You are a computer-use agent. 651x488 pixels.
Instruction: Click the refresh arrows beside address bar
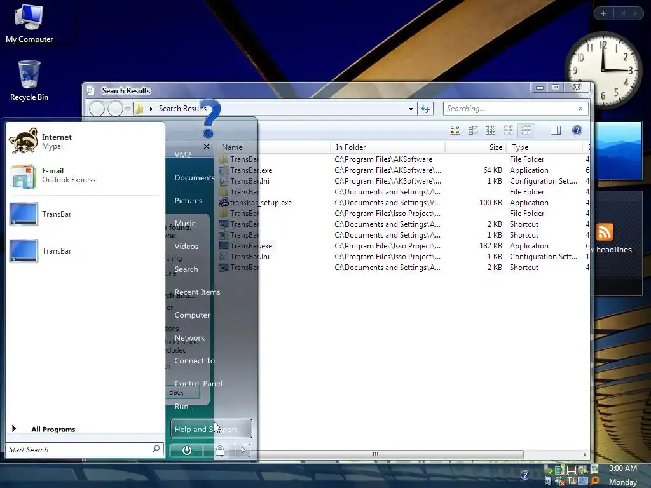point(425,109)
